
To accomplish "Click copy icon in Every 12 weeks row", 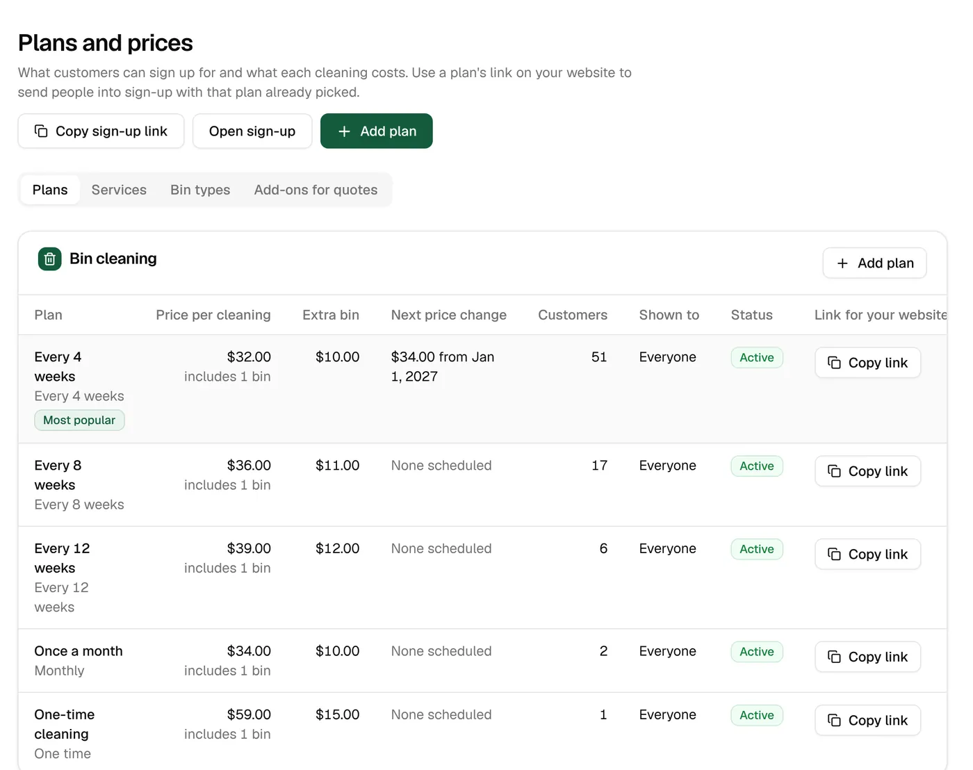I will [834, 555].
